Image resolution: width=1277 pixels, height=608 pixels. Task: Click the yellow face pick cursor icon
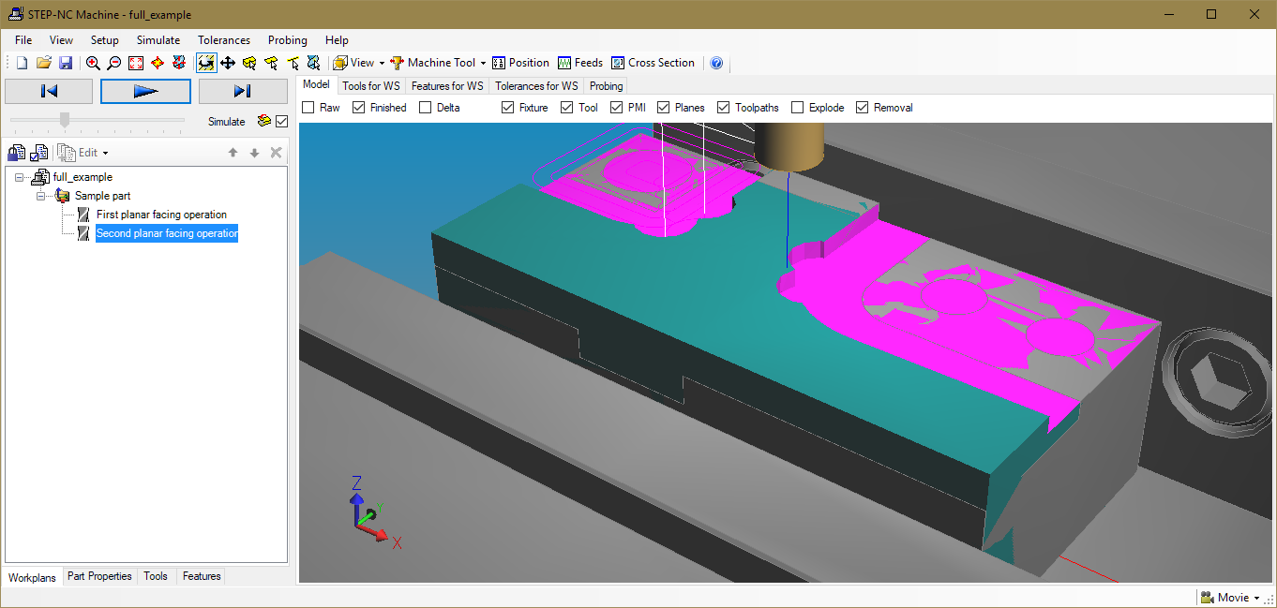coord(271,63)
